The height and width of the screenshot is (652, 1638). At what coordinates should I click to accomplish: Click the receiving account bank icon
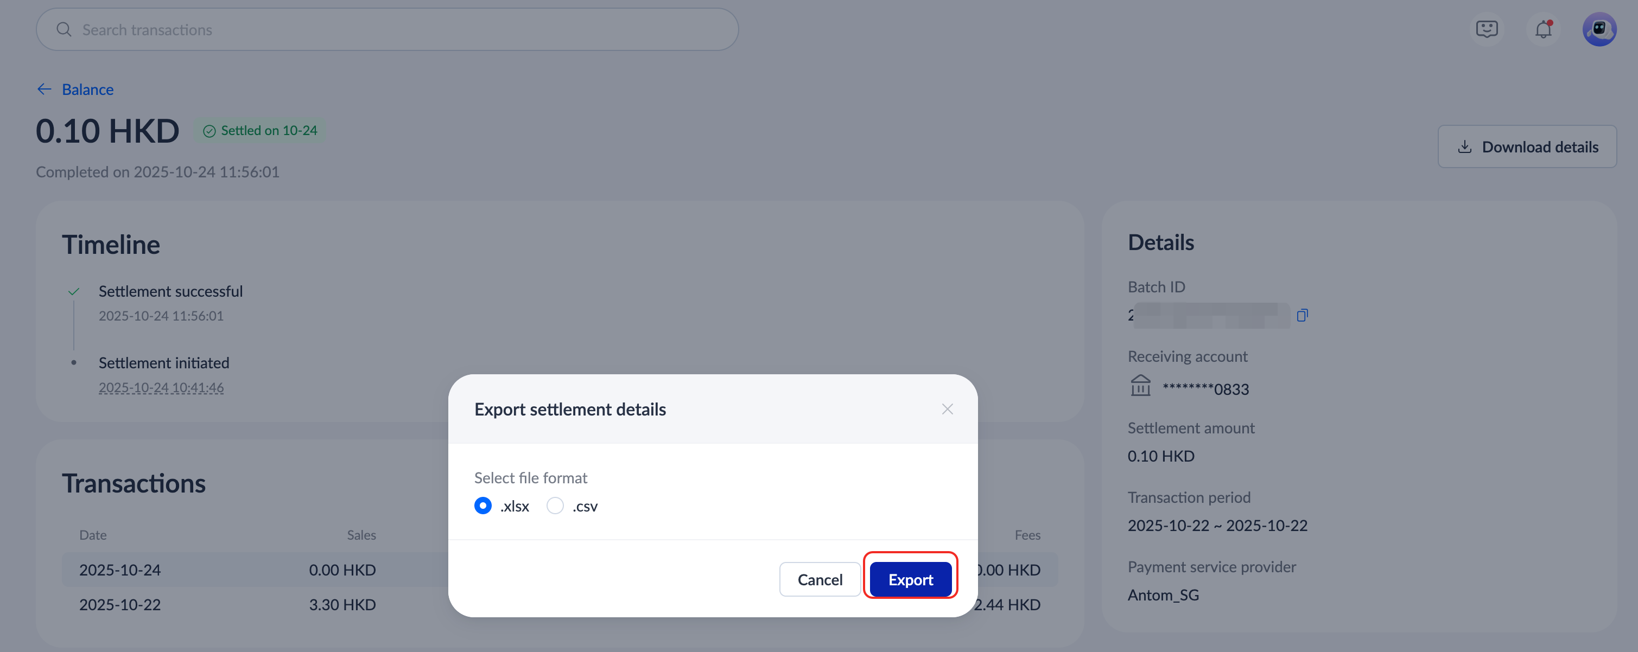tap(1140, 386)
